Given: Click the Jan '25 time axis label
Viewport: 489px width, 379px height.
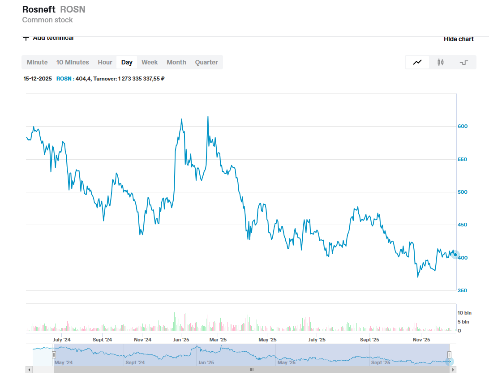Looking at the screenshot, I should click(x=181, y=340).
